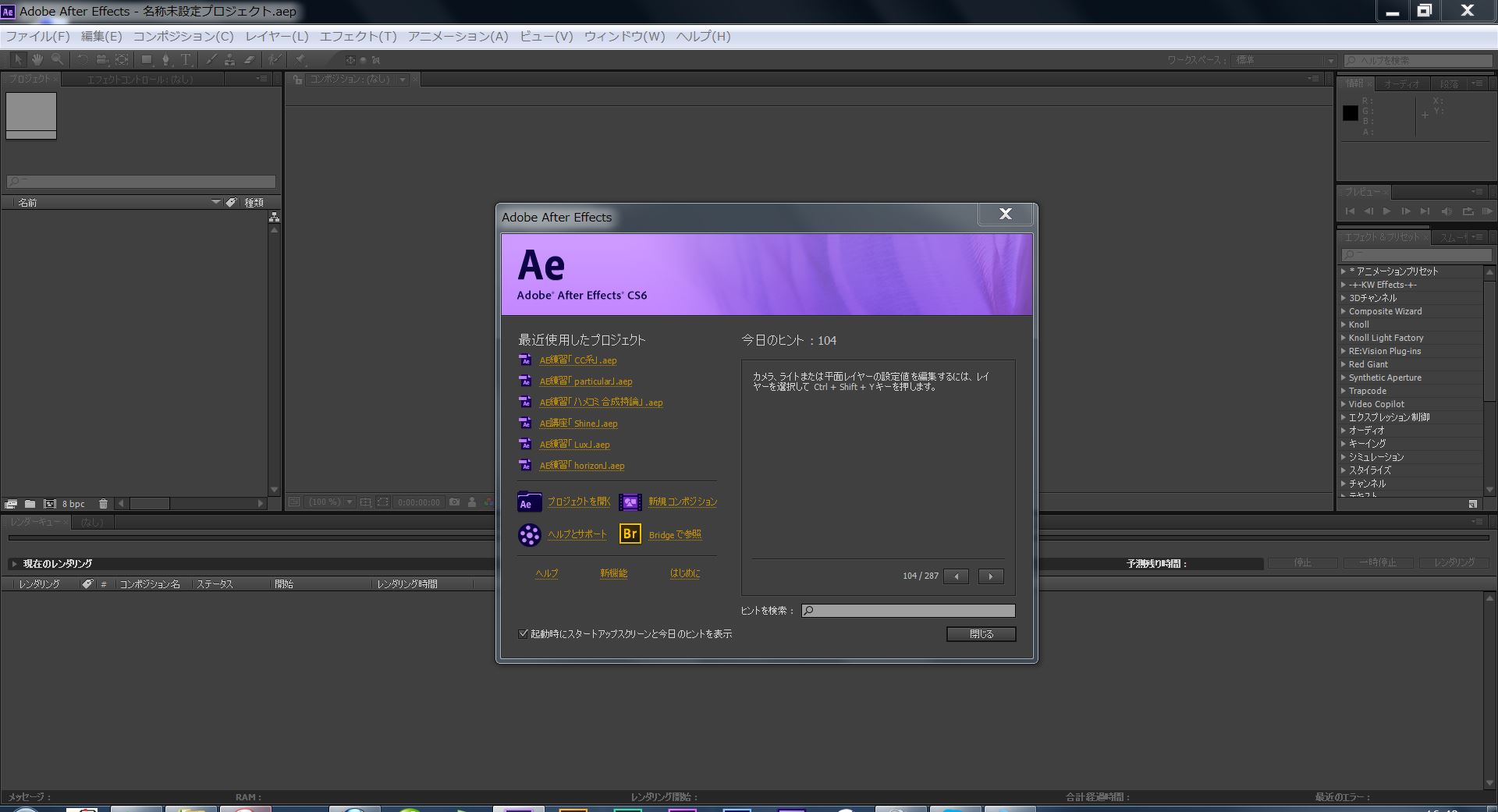Select the Horizontal Type tool
Viewport: 1498px width, 812px height.
coord(186,59)
